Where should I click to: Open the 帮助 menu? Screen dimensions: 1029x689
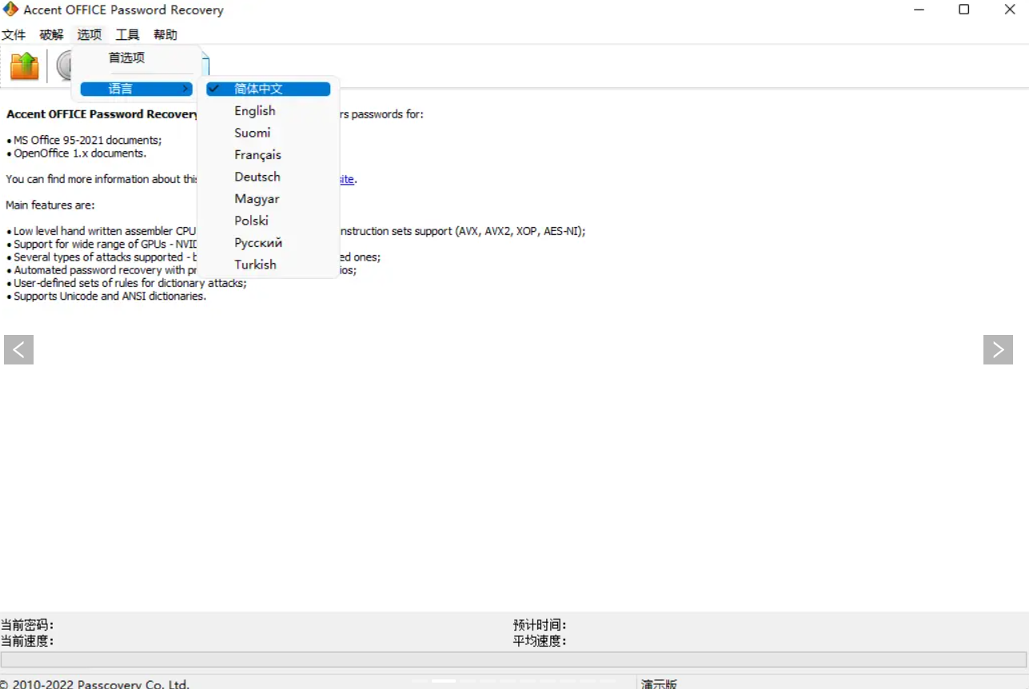point(166,34)
